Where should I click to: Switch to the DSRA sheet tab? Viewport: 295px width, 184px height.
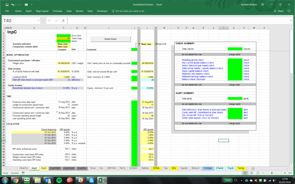tap(156, 168)
